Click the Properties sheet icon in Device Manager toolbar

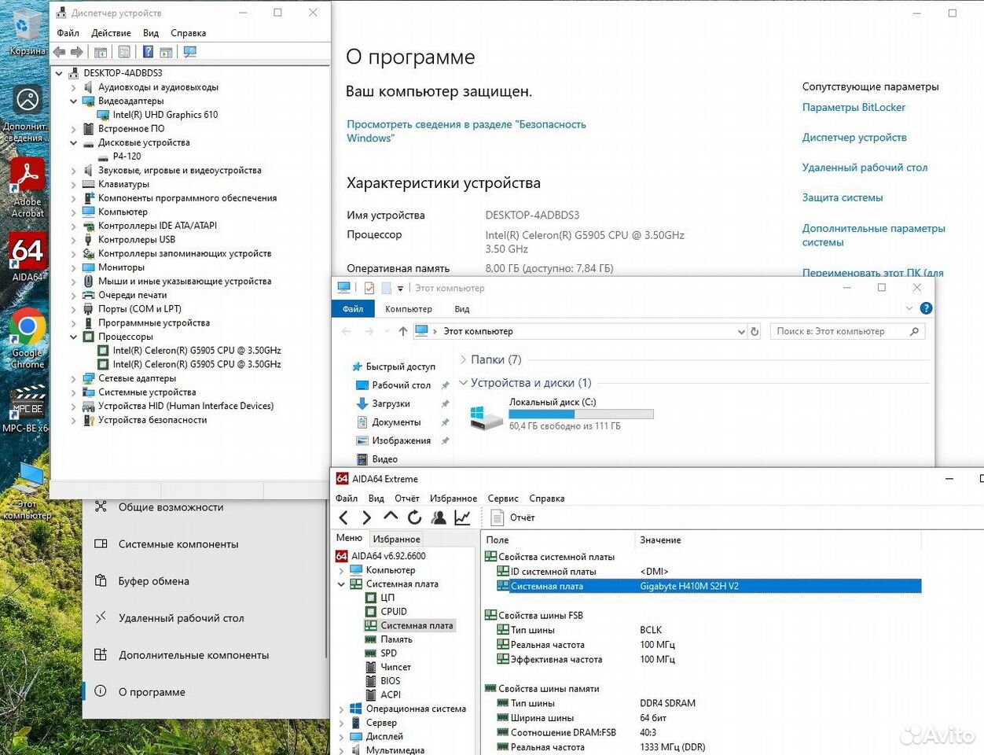[124, 52]
